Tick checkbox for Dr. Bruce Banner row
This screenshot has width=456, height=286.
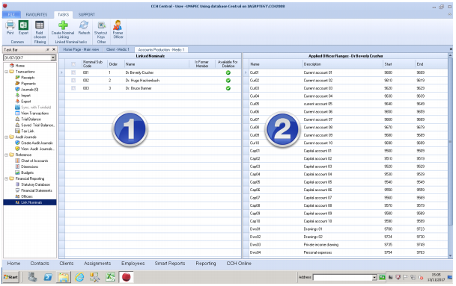pos(73,88)
